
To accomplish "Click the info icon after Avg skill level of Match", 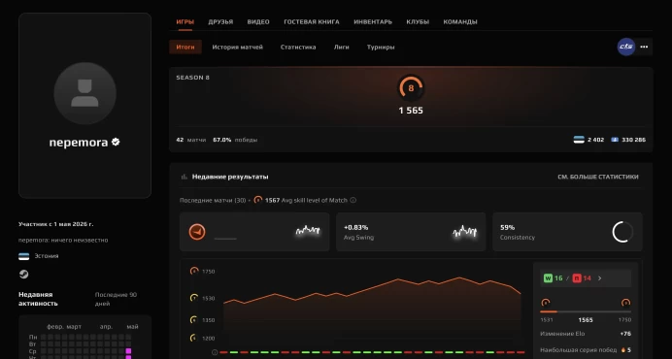I will tap(353, 200).
